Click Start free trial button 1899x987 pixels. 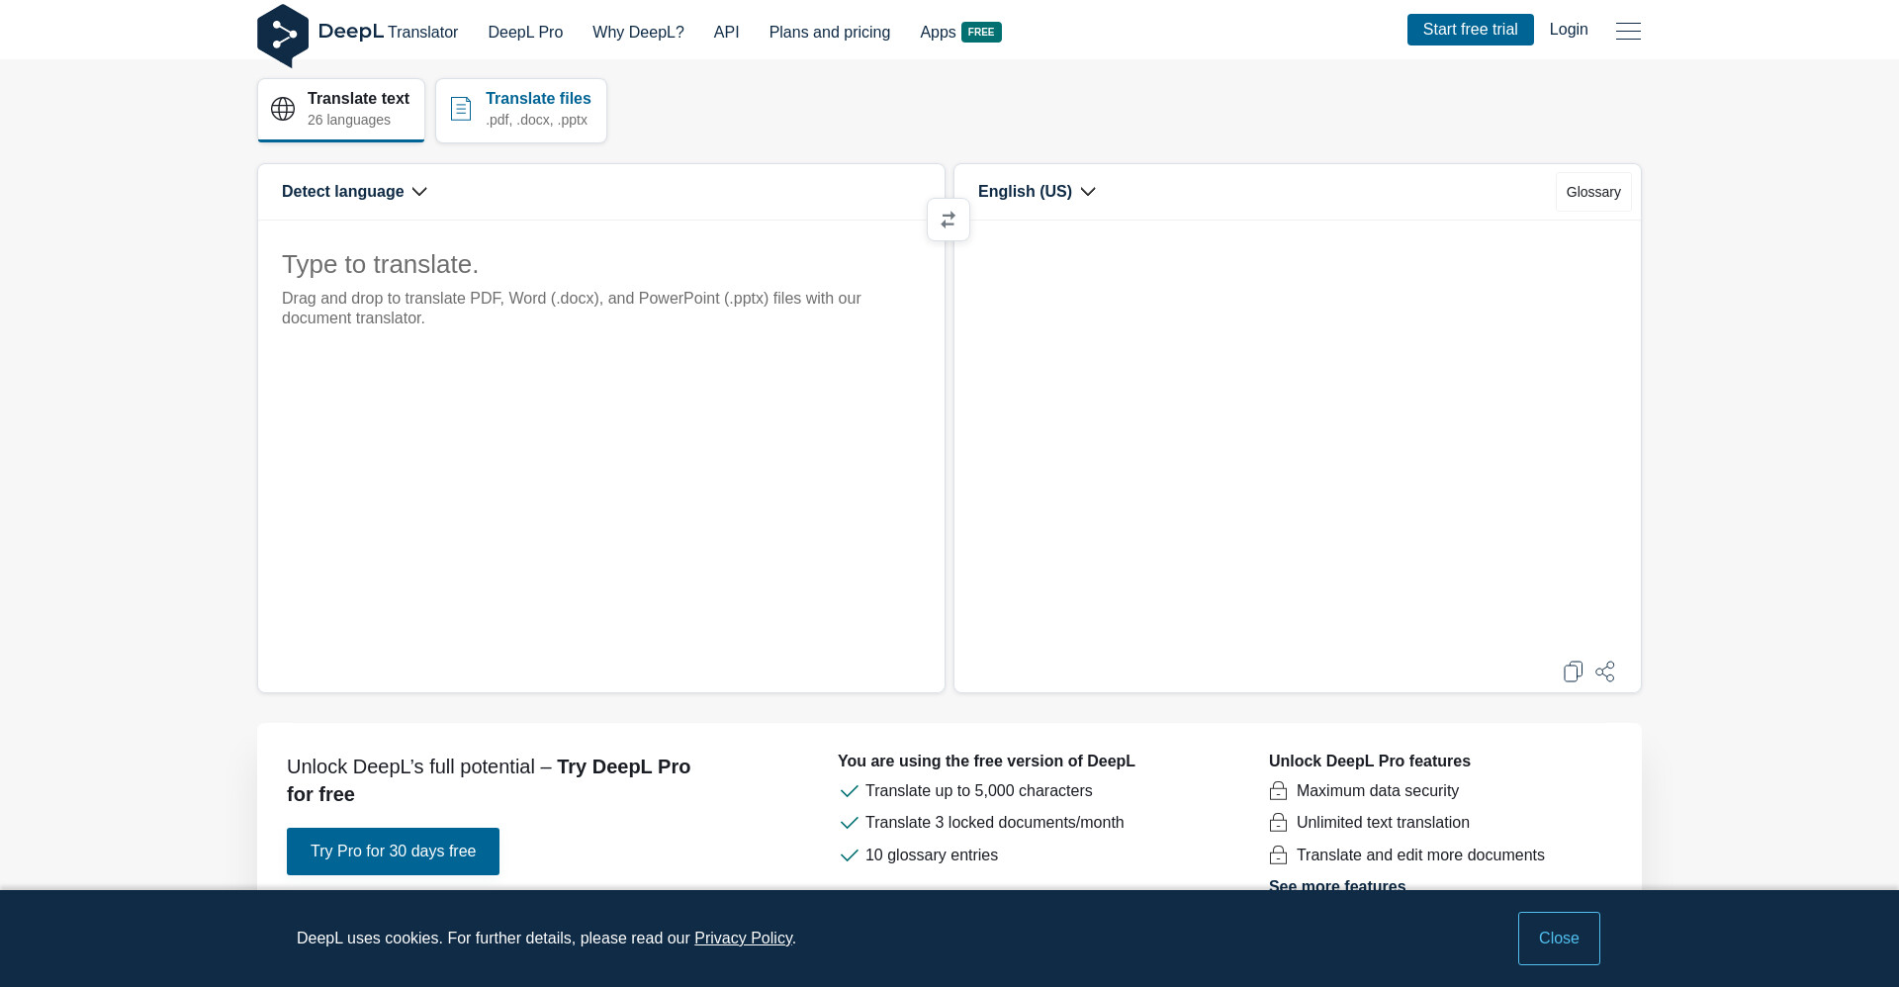click(x=1470, y=30)
